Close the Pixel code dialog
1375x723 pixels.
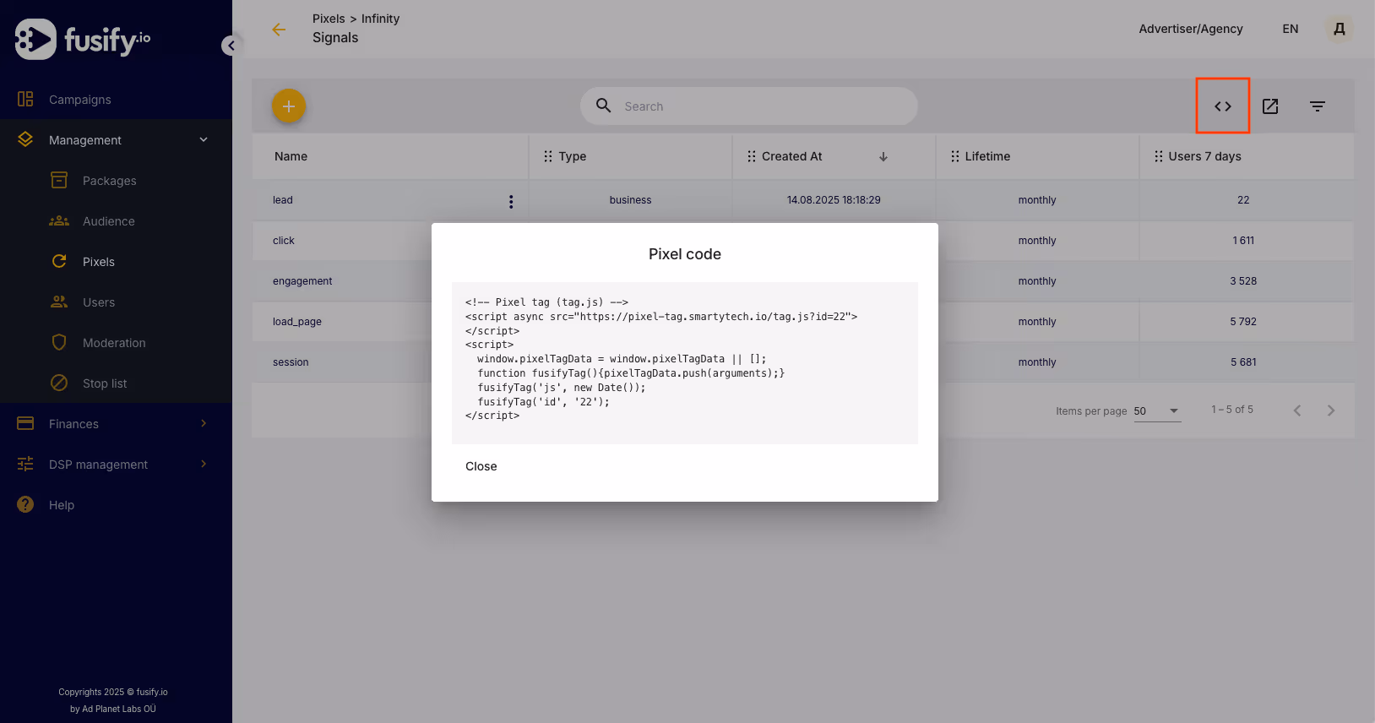(x=481, y=466)
